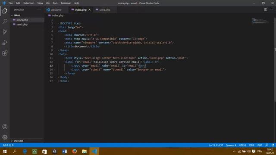Open the Windows action center icon
276x155 pixels.
254,151
